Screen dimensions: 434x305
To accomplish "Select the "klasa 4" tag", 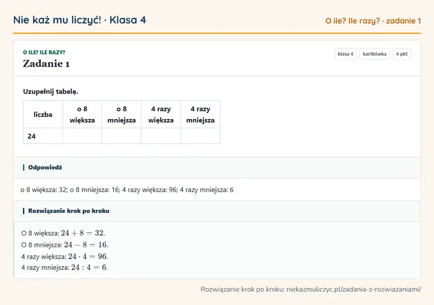I will 345,54.
